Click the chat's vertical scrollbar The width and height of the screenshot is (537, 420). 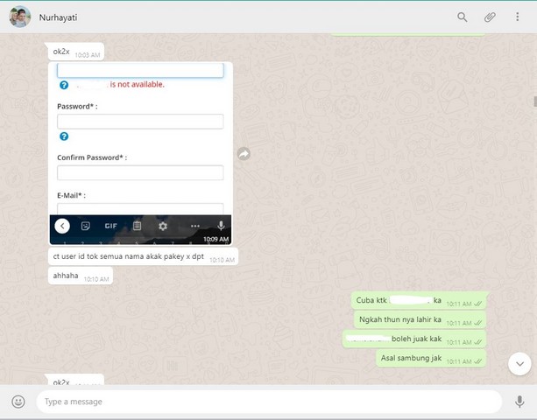tap(533, 105)
